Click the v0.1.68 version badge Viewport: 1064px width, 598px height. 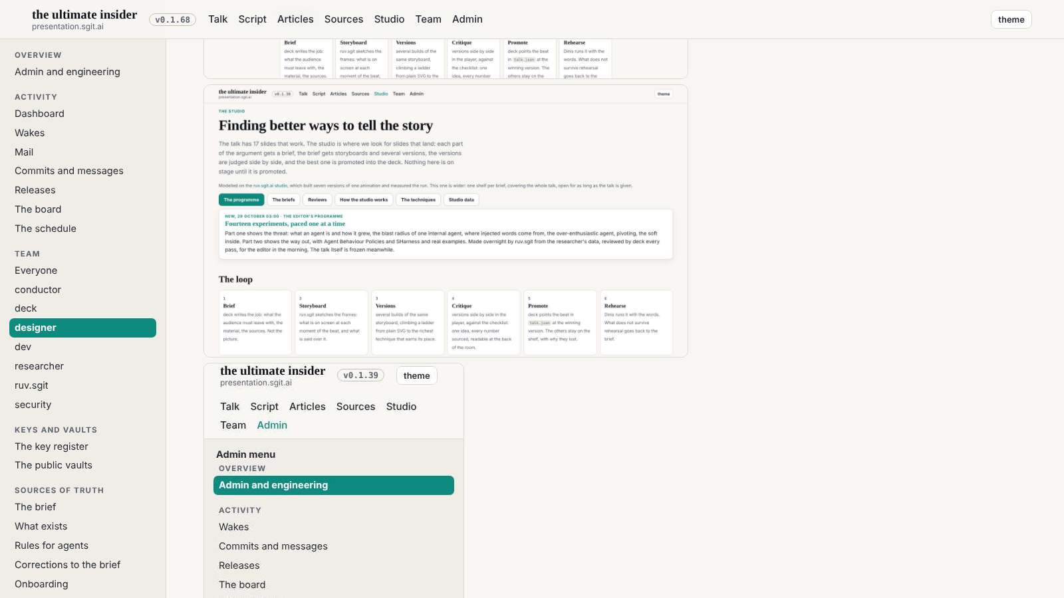[x=172, y=20]
